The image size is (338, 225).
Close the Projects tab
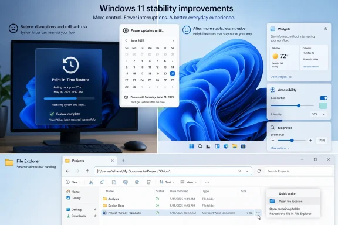(112, 161)
